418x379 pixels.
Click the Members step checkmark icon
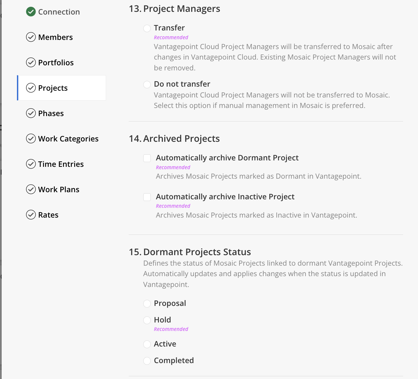pos(31,37)
